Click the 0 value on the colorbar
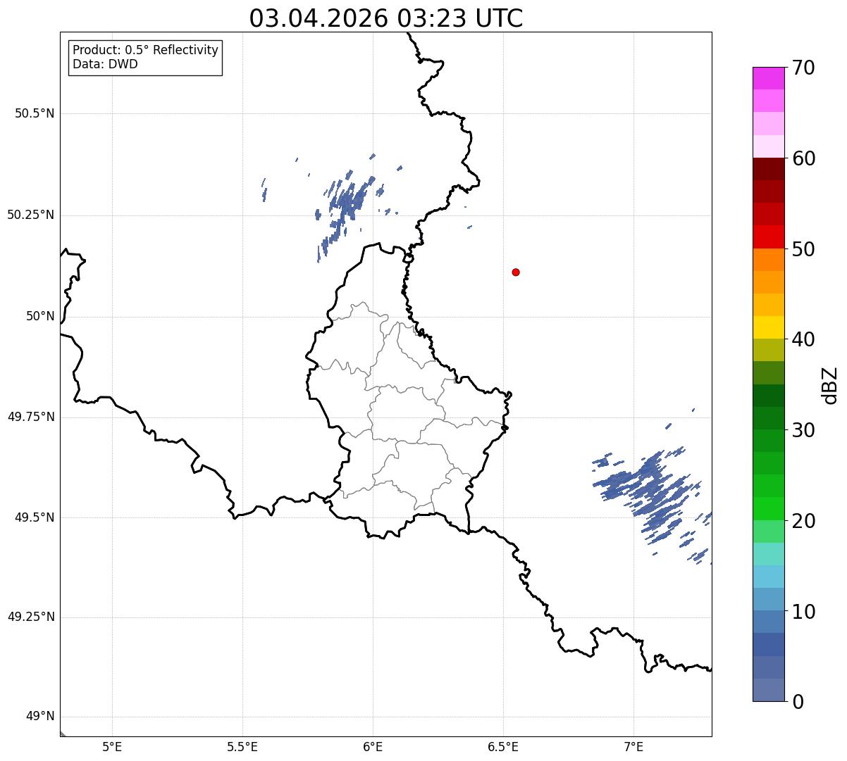This screenshot has height=761, width=847. point(797,701)
